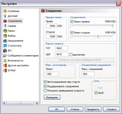Image resolution: width=122 pixels, height=114 pixels.
Task: Click the IRC icon
Action: [5, 51]
